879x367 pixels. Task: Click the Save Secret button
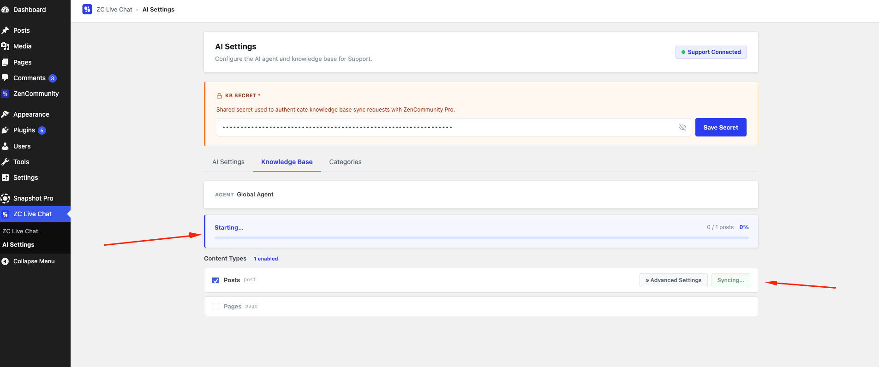[721, 127]
